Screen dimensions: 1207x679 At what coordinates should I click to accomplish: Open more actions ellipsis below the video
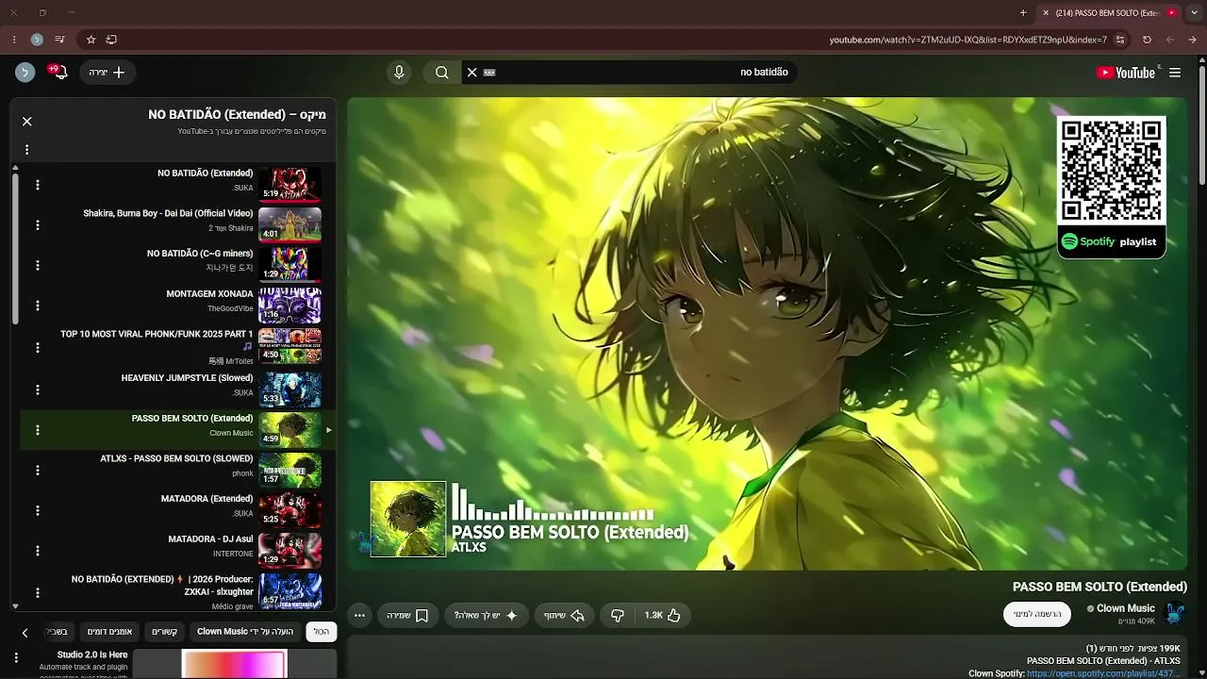(359, 616)
